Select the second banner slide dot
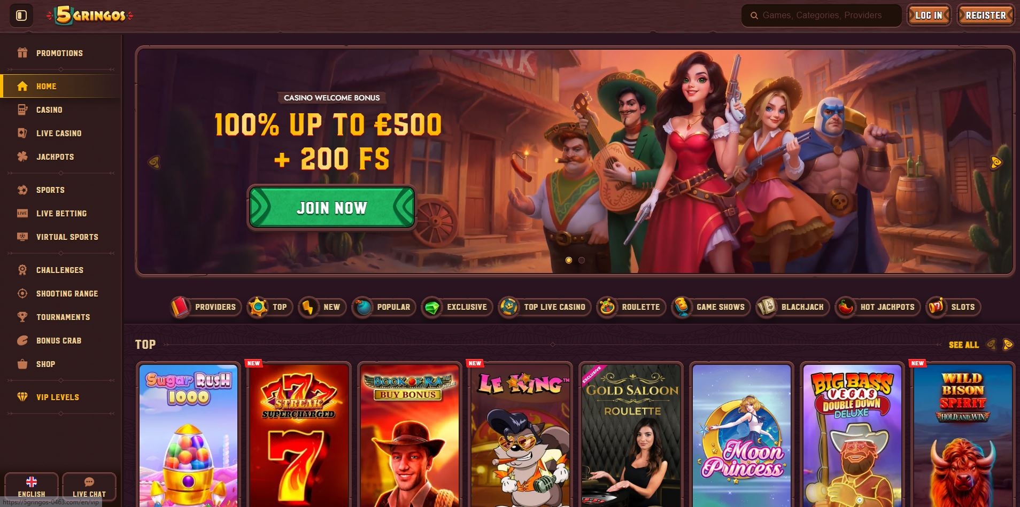 (582, 260)
